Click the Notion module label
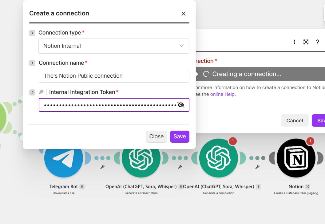325x224 pixels. pos(296,187)
